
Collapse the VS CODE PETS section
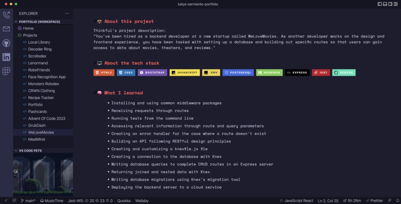click(x=43, y=151)
